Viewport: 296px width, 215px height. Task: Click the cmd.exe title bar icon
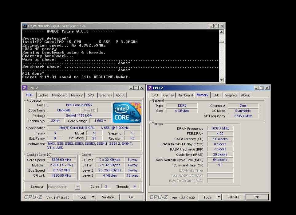(25, 26)
